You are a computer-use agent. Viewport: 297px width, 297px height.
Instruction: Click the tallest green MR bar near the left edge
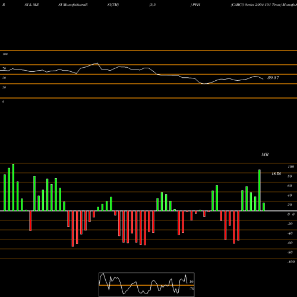(13, 187)
